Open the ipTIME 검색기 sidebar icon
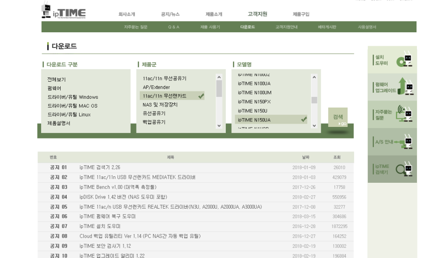447x258 pixels. point(392,169)
